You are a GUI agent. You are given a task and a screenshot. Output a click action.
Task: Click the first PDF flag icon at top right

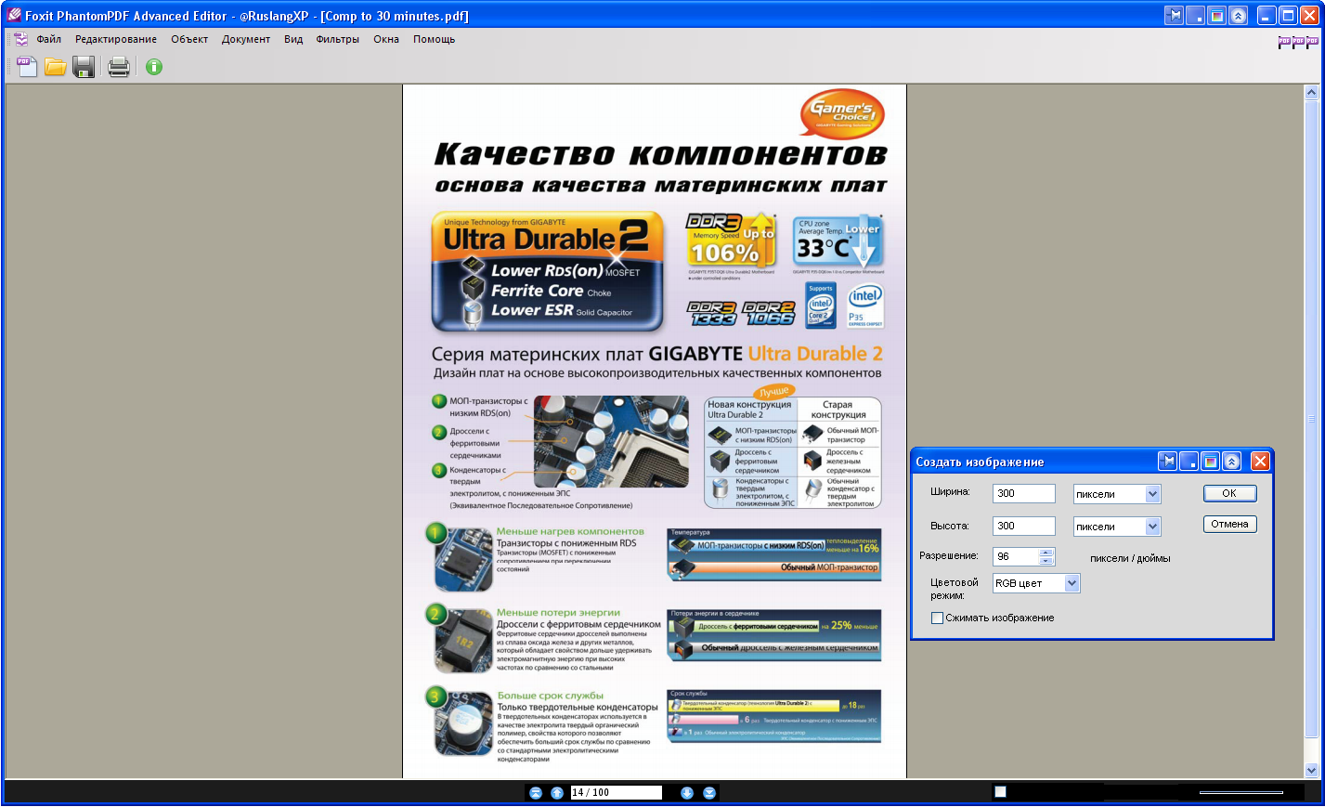[x=1284, y=42]
